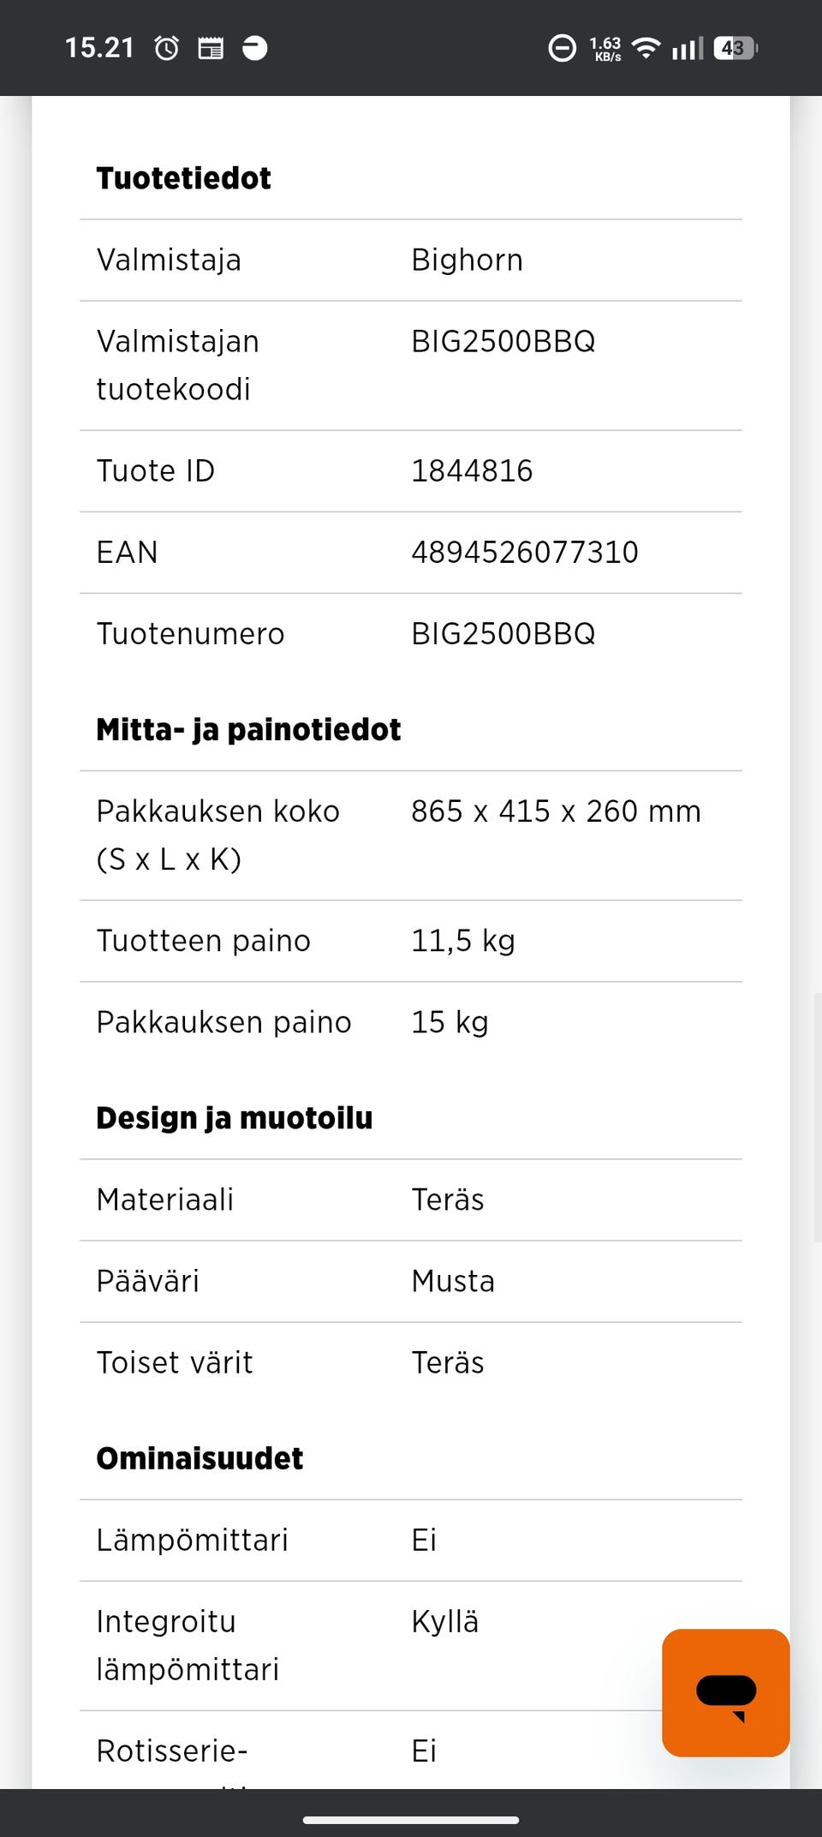Tap the package size 865 x 415 x 260 mm
Viewport: 822px width, 1837px height.
coord(556,811)
